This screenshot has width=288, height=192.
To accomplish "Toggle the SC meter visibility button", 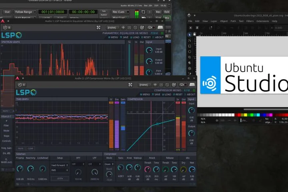I will click(x=111, y=102).
